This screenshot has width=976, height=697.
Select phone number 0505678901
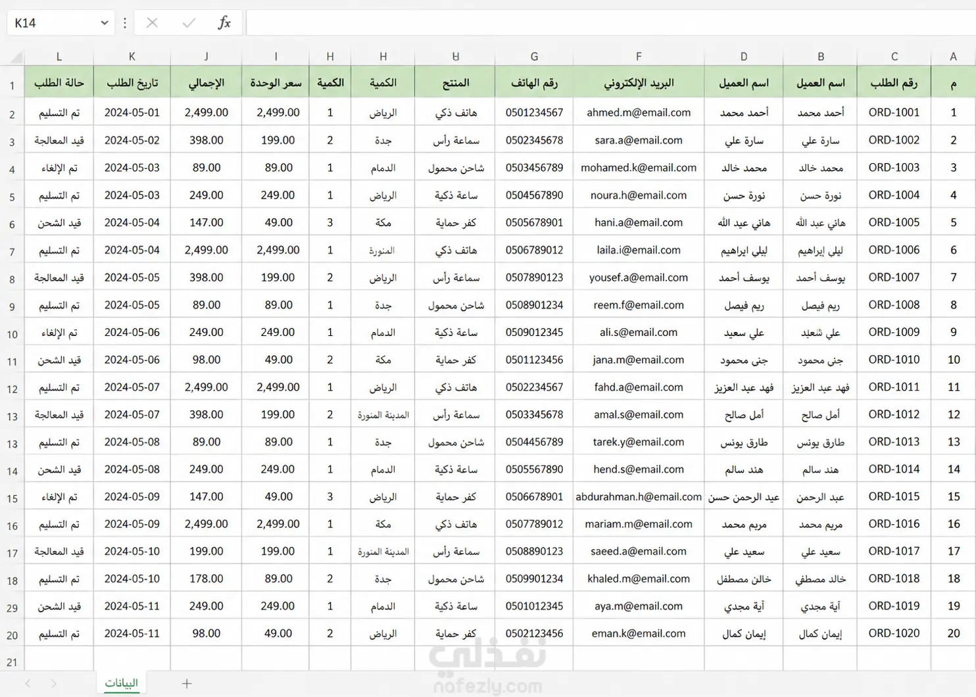coord(534,222)
